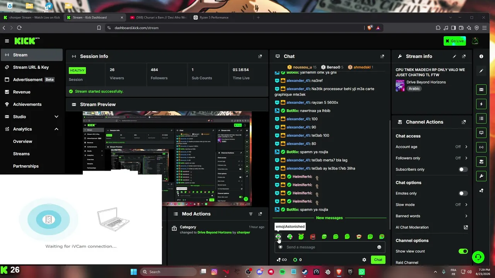Open the user avatar menu beside Go Live
495x278 pixels.
[x=475, y=41]
